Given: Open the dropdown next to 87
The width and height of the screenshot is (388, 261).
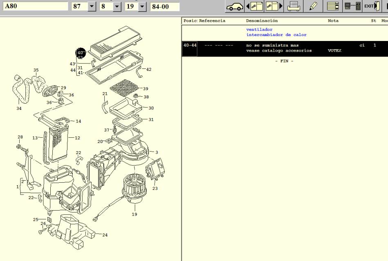Looking at the screenshot, I should click(x=92, y=7).
